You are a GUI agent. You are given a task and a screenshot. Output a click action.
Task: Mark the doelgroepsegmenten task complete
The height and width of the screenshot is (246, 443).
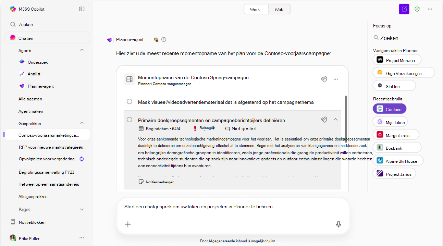pyautogui.click(x=130, y=120)
